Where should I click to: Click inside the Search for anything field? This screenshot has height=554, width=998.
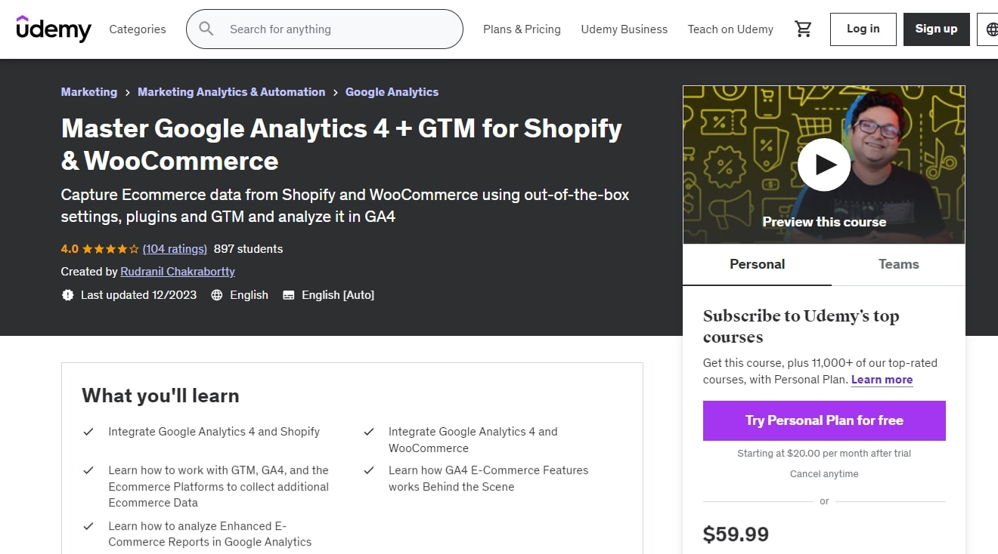(x=325, y=29)
